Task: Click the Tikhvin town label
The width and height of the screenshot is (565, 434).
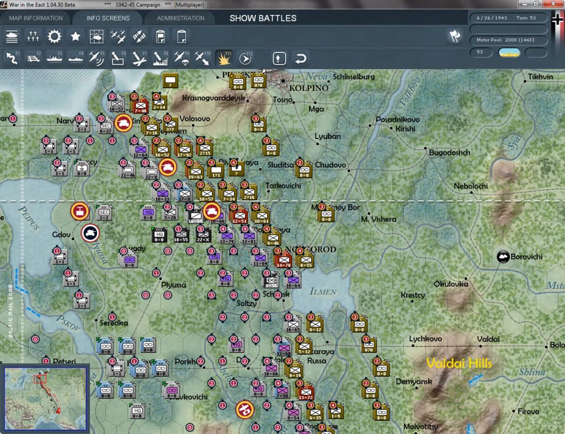Action: pos(540,77)
